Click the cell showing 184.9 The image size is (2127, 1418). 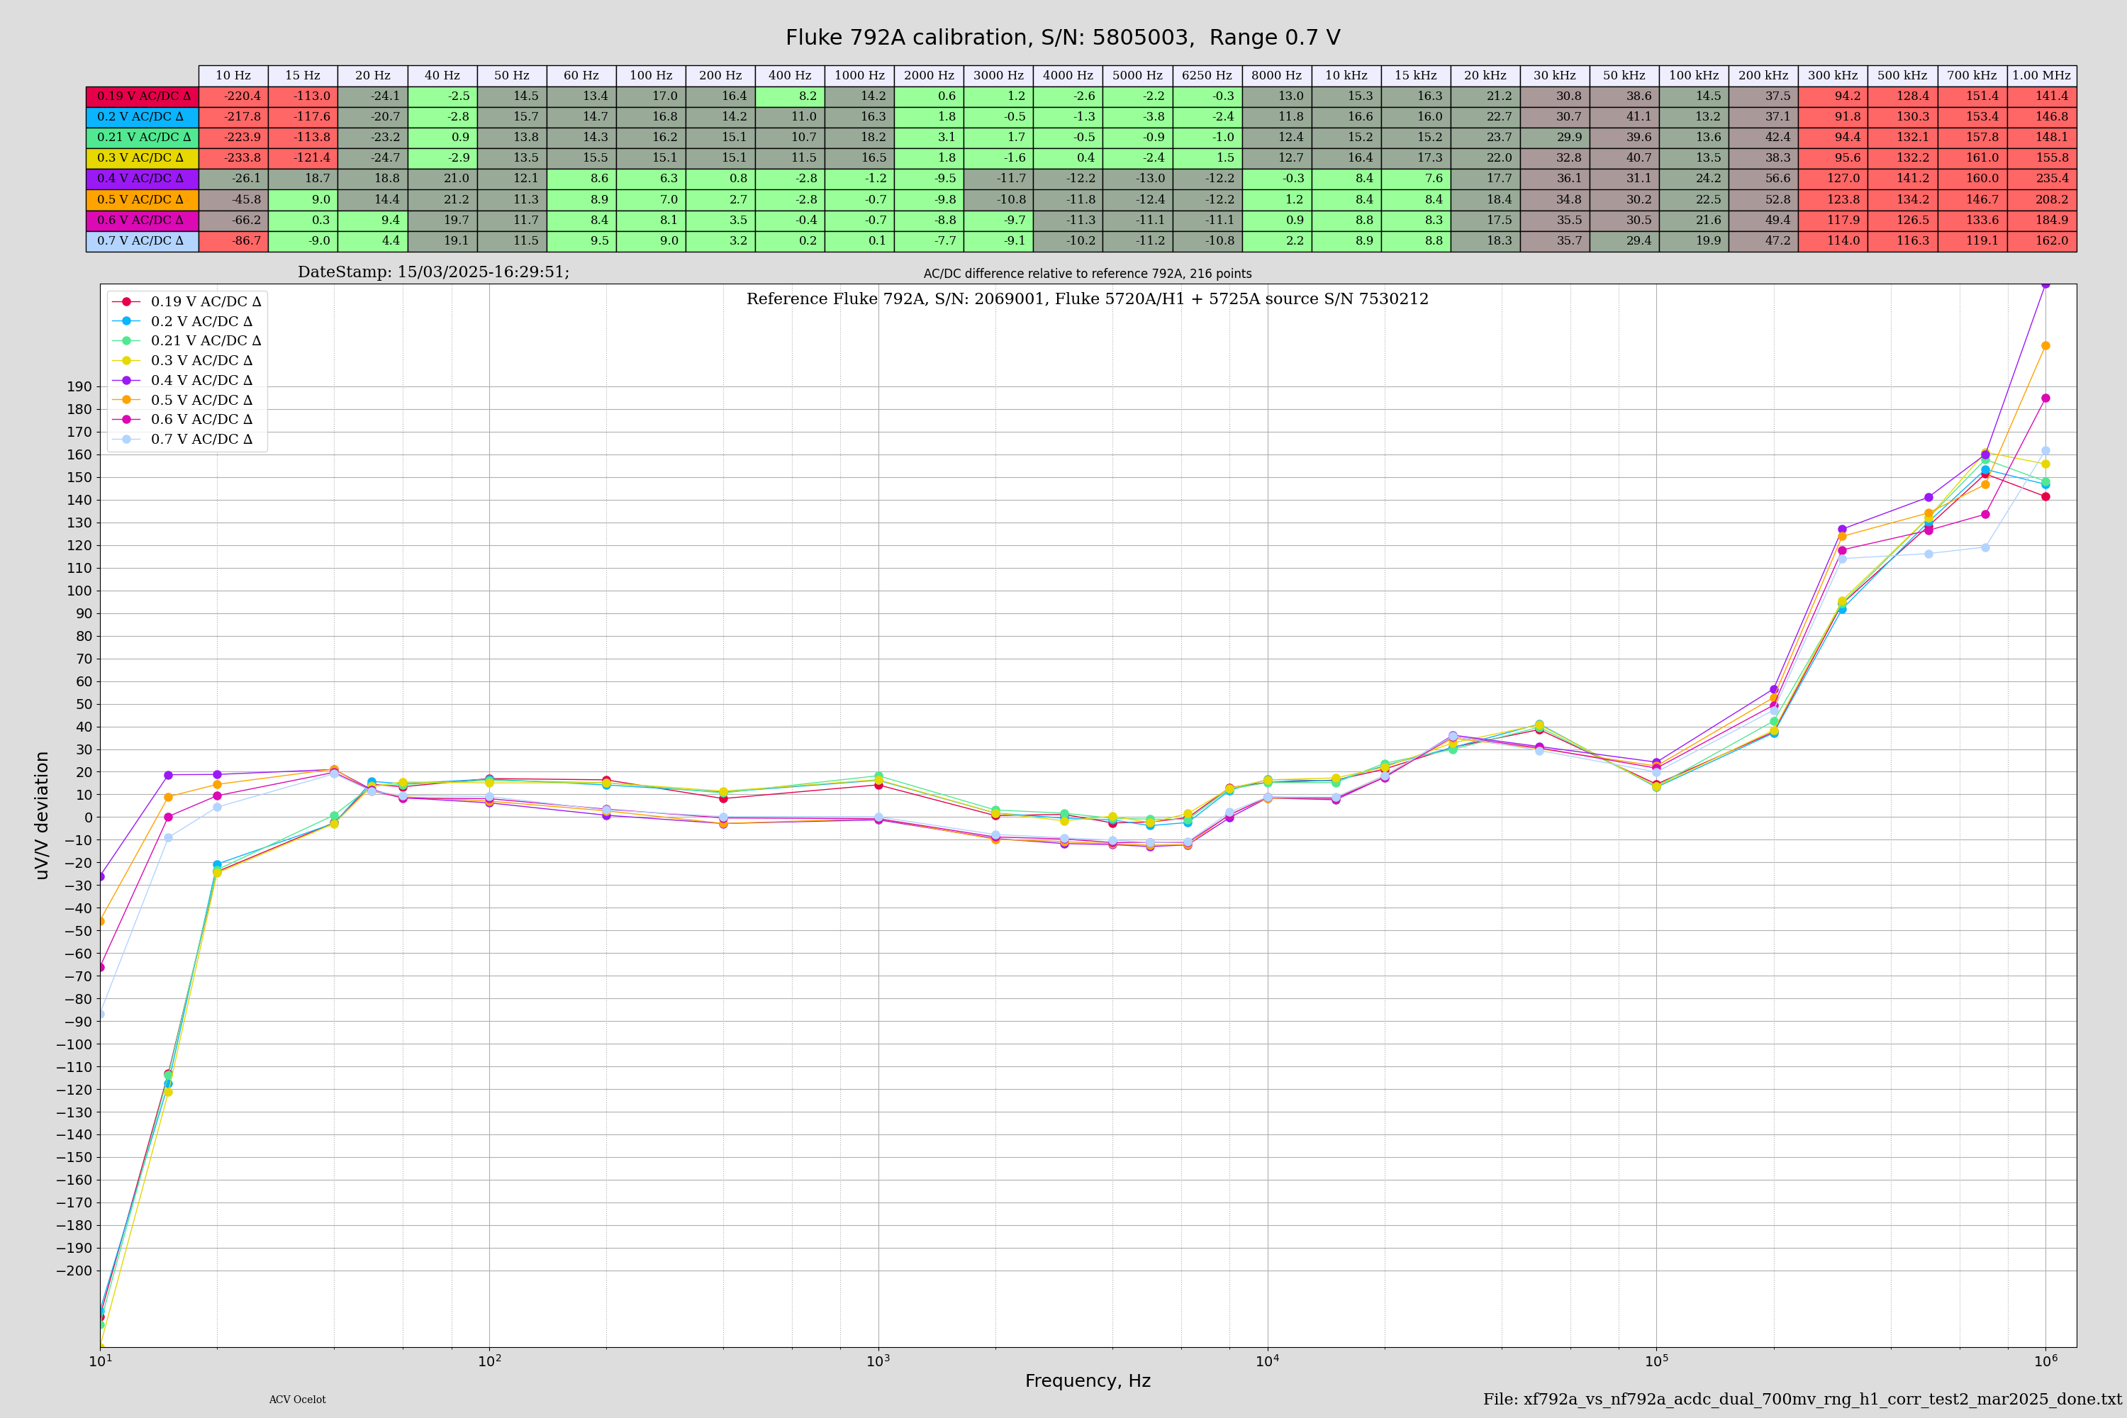[x=2042, y=220]
